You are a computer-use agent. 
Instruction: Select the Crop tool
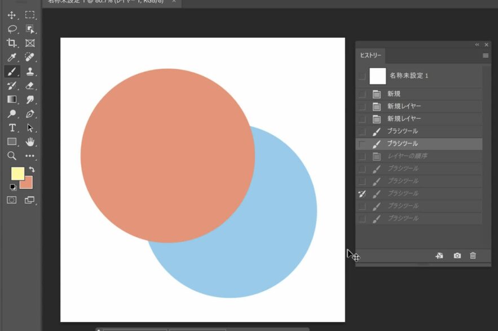12,43
